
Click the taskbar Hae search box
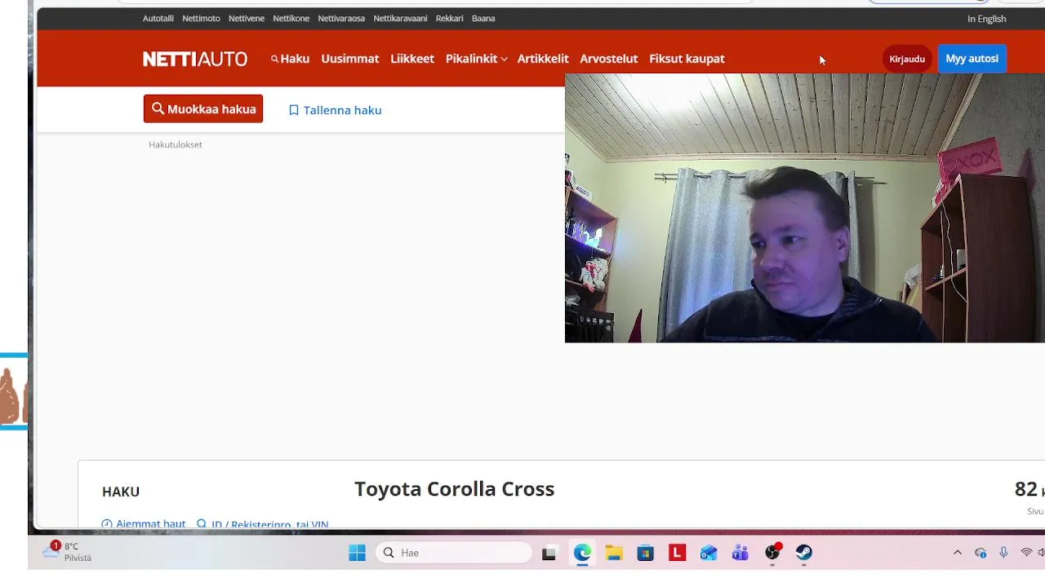[x=454, y=553]
